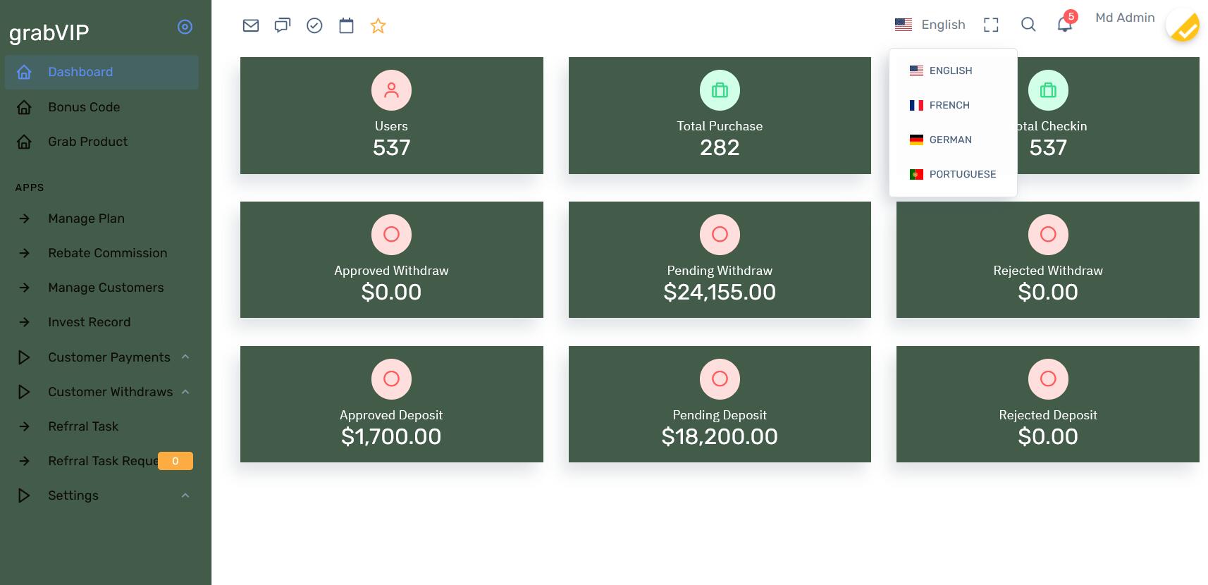1208x585 pixels.
Task: Enter fullscreen mode with the expand icon
Action: [991, 25]
